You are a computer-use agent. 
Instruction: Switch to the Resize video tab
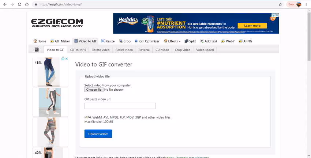[124, 50]
